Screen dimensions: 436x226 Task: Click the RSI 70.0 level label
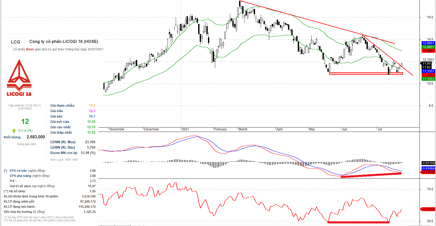pyautogui.click(x=430, y=189)
